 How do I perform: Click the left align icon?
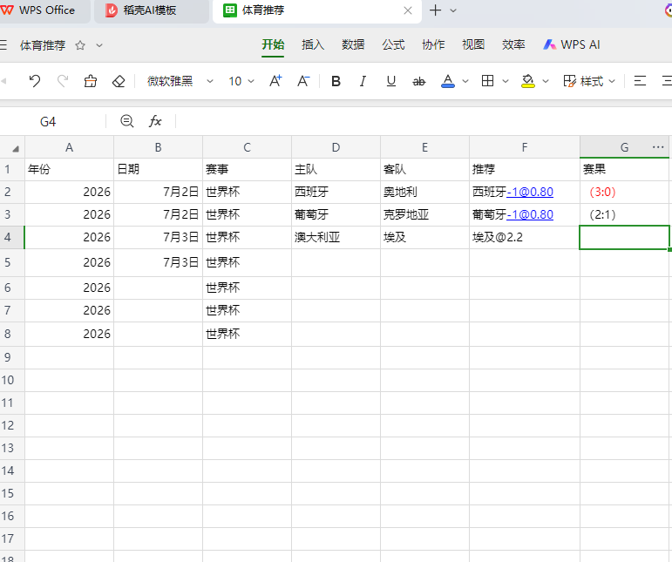[640, 80]
